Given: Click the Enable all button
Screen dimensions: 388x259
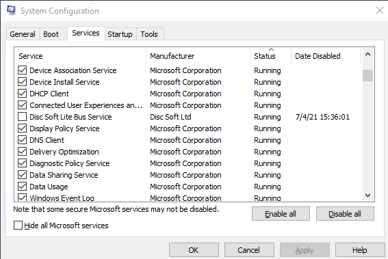Looking at the screenshot, I should (281, 213).
